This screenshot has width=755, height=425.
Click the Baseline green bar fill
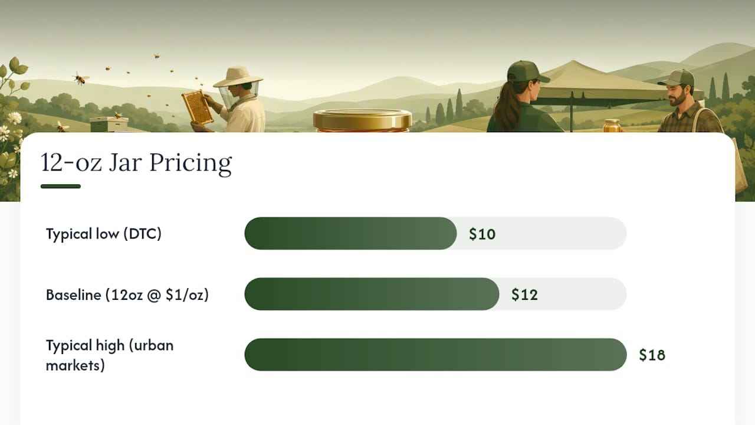[x=372, y=294]
